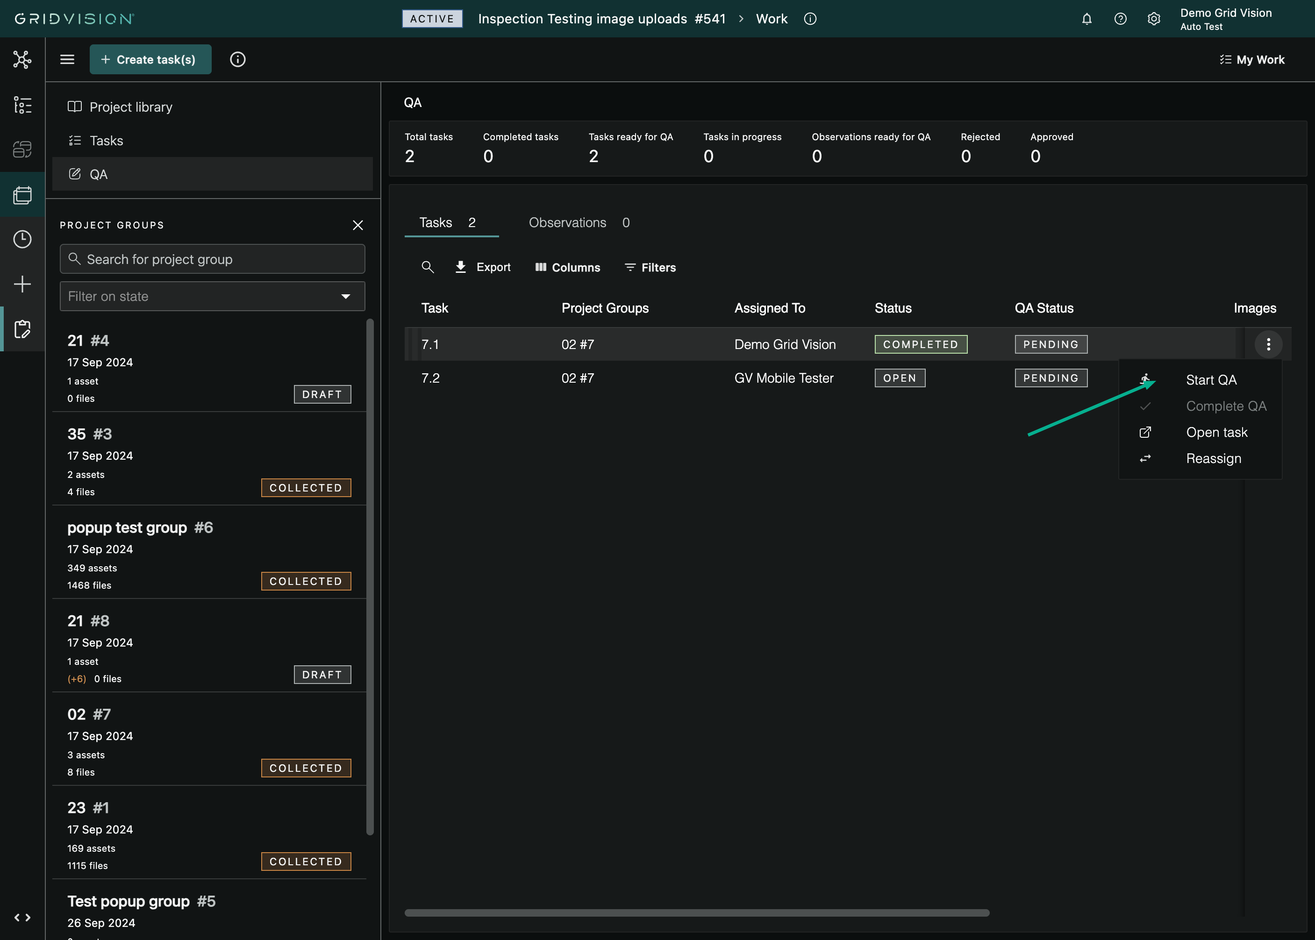Toggle the hamburger menu panel
Viewport: 1315px width, 940px height.
[x=67, y=60]
